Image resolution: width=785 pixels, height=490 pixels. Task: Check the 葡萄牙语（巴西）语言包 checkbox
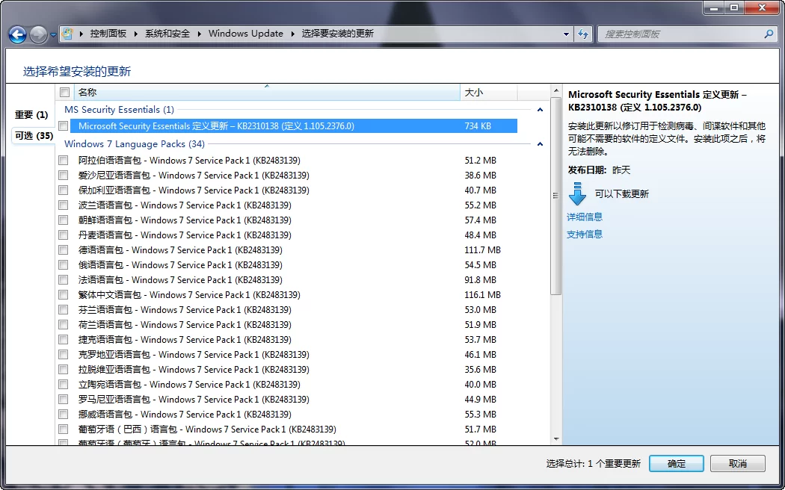tap(63, 429)
